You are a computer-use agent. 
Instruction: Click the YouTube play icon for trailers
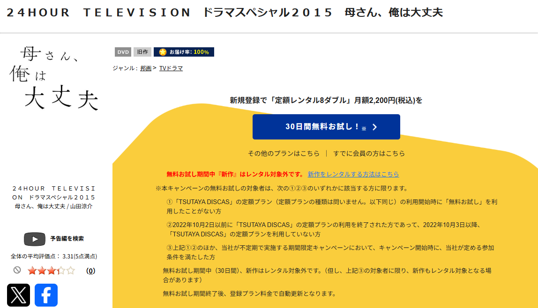(x=35, y=239)
